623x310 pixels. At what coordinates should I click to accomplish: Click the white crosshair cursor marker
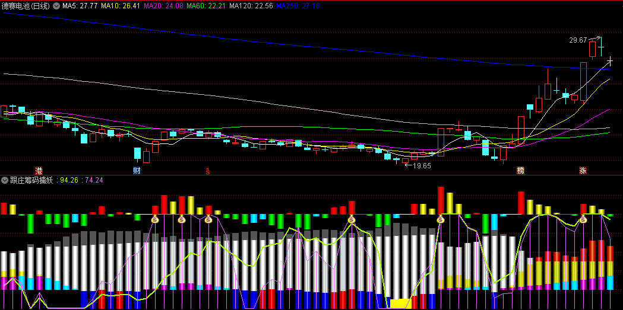pos(610,60)
